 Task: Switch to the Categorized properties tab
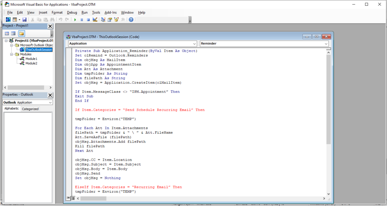pos(30,109)
